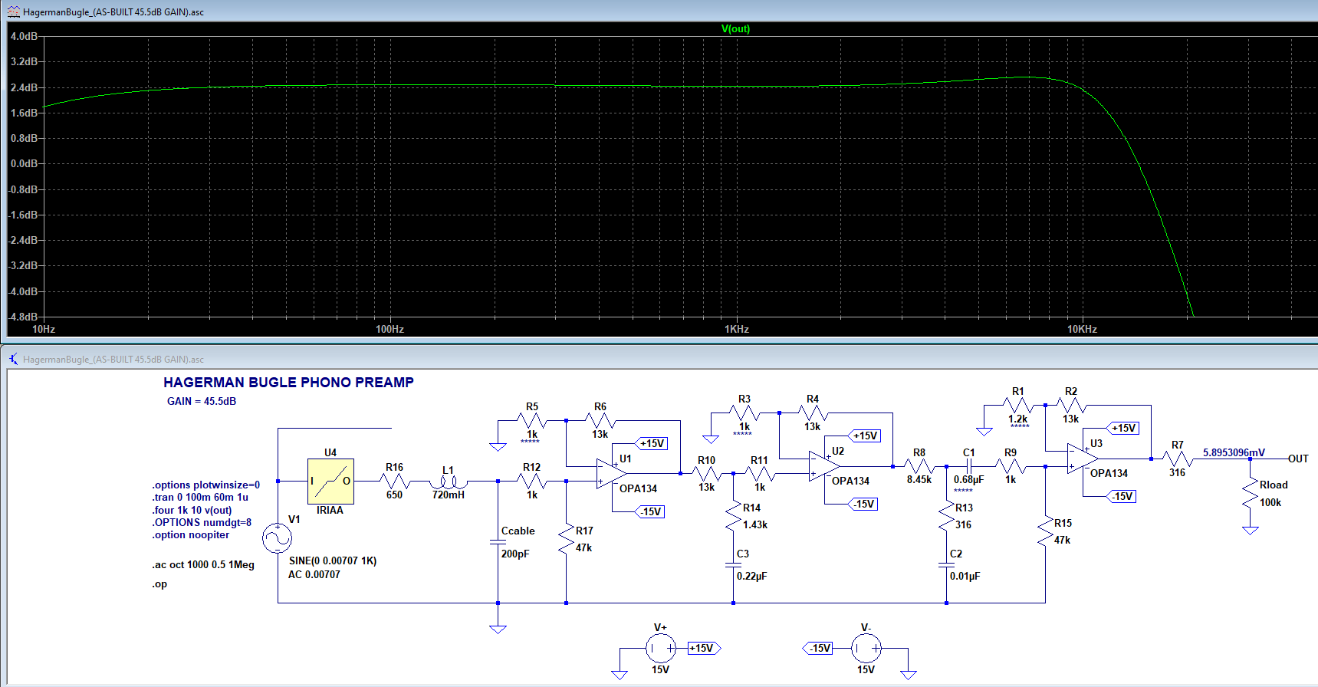Screen dimensions: 1318x687
Task: Select the U3 op-amp symbol
Action: [1083, 459]
